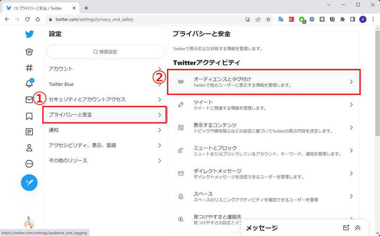Open More circle-dots icon in sidebar
The height and width of the screenshot is (236, 380).
click(x=29, y=163)
